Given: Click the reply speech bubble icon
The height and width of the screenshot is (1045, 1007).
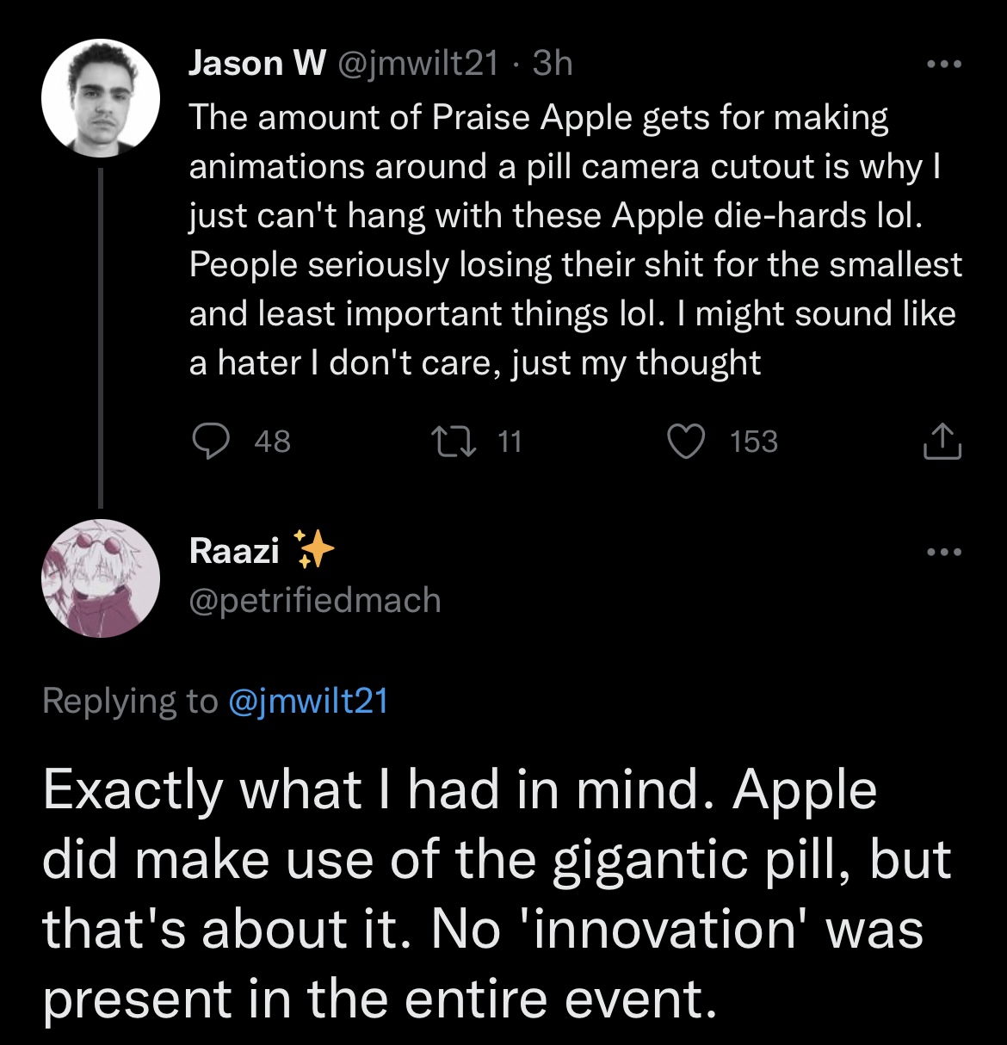Looking at the screenshot, I should [207, 442].
